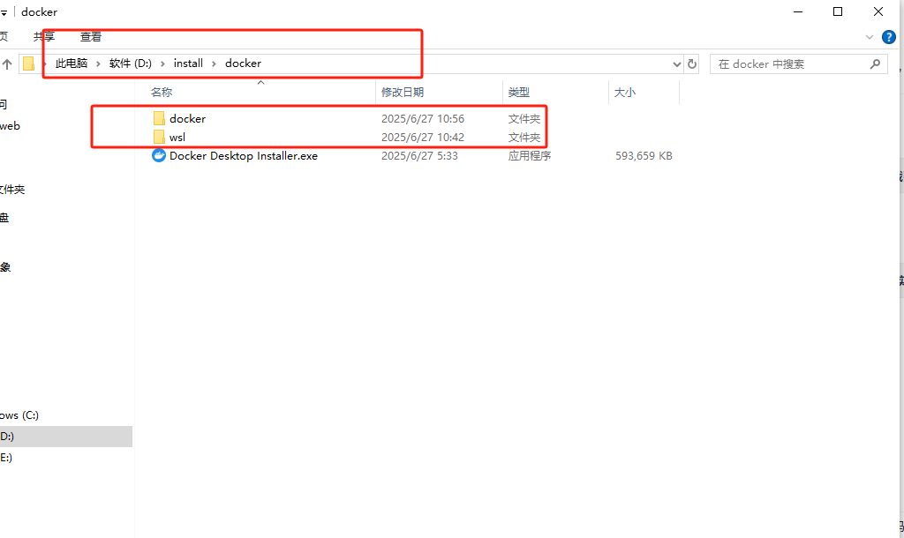Image resolution: width=904 pixels, height=538 pixels.
Task: Select the web item in navigation pane
Action: [x=10, y=126]
